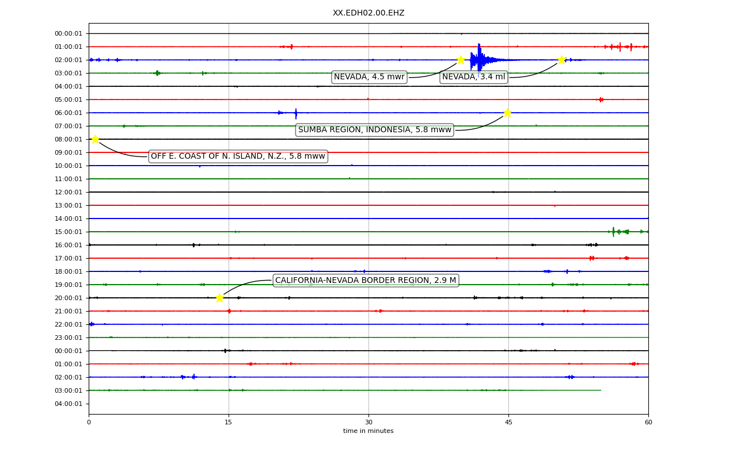Click the New Zealand event star marker

coord(95,139)
